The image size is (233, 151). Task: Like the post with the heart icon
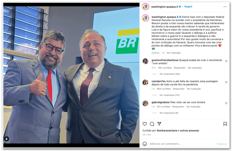click(145, 124)
